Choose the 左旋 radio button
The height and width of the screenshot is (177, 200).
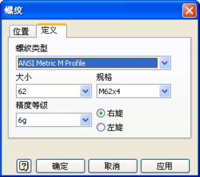point(101,127)
